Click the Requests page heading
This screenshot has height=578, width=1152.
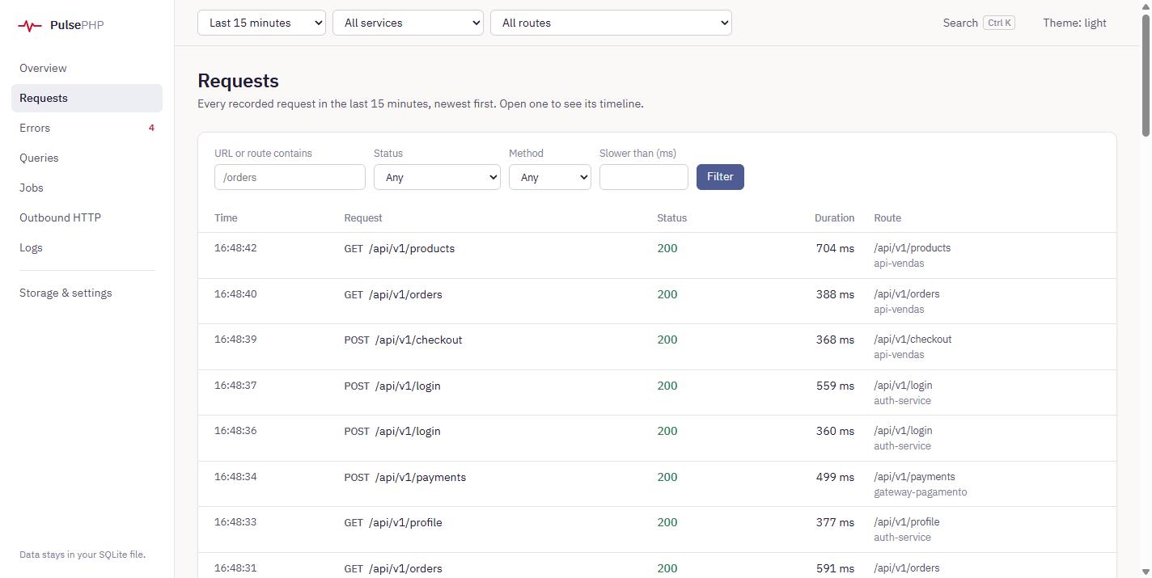tap(238, 81)
